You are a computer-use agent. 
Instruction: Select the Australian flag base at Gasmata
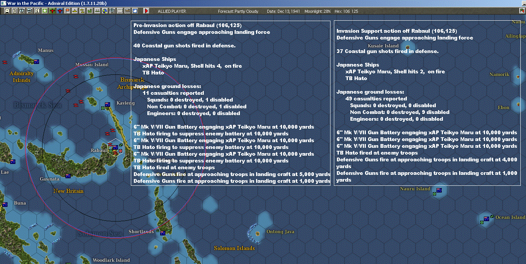[x=68, y=176]
